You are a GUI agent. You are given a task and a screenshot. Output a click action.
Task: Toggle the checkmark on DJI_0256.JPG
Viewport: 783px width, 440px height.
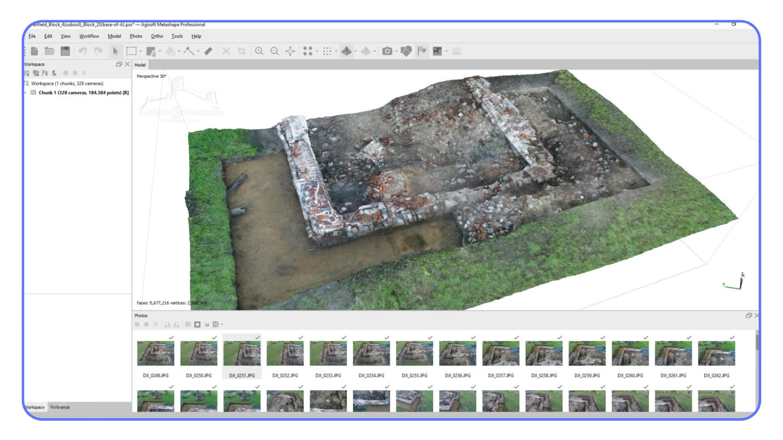[473, 337]
